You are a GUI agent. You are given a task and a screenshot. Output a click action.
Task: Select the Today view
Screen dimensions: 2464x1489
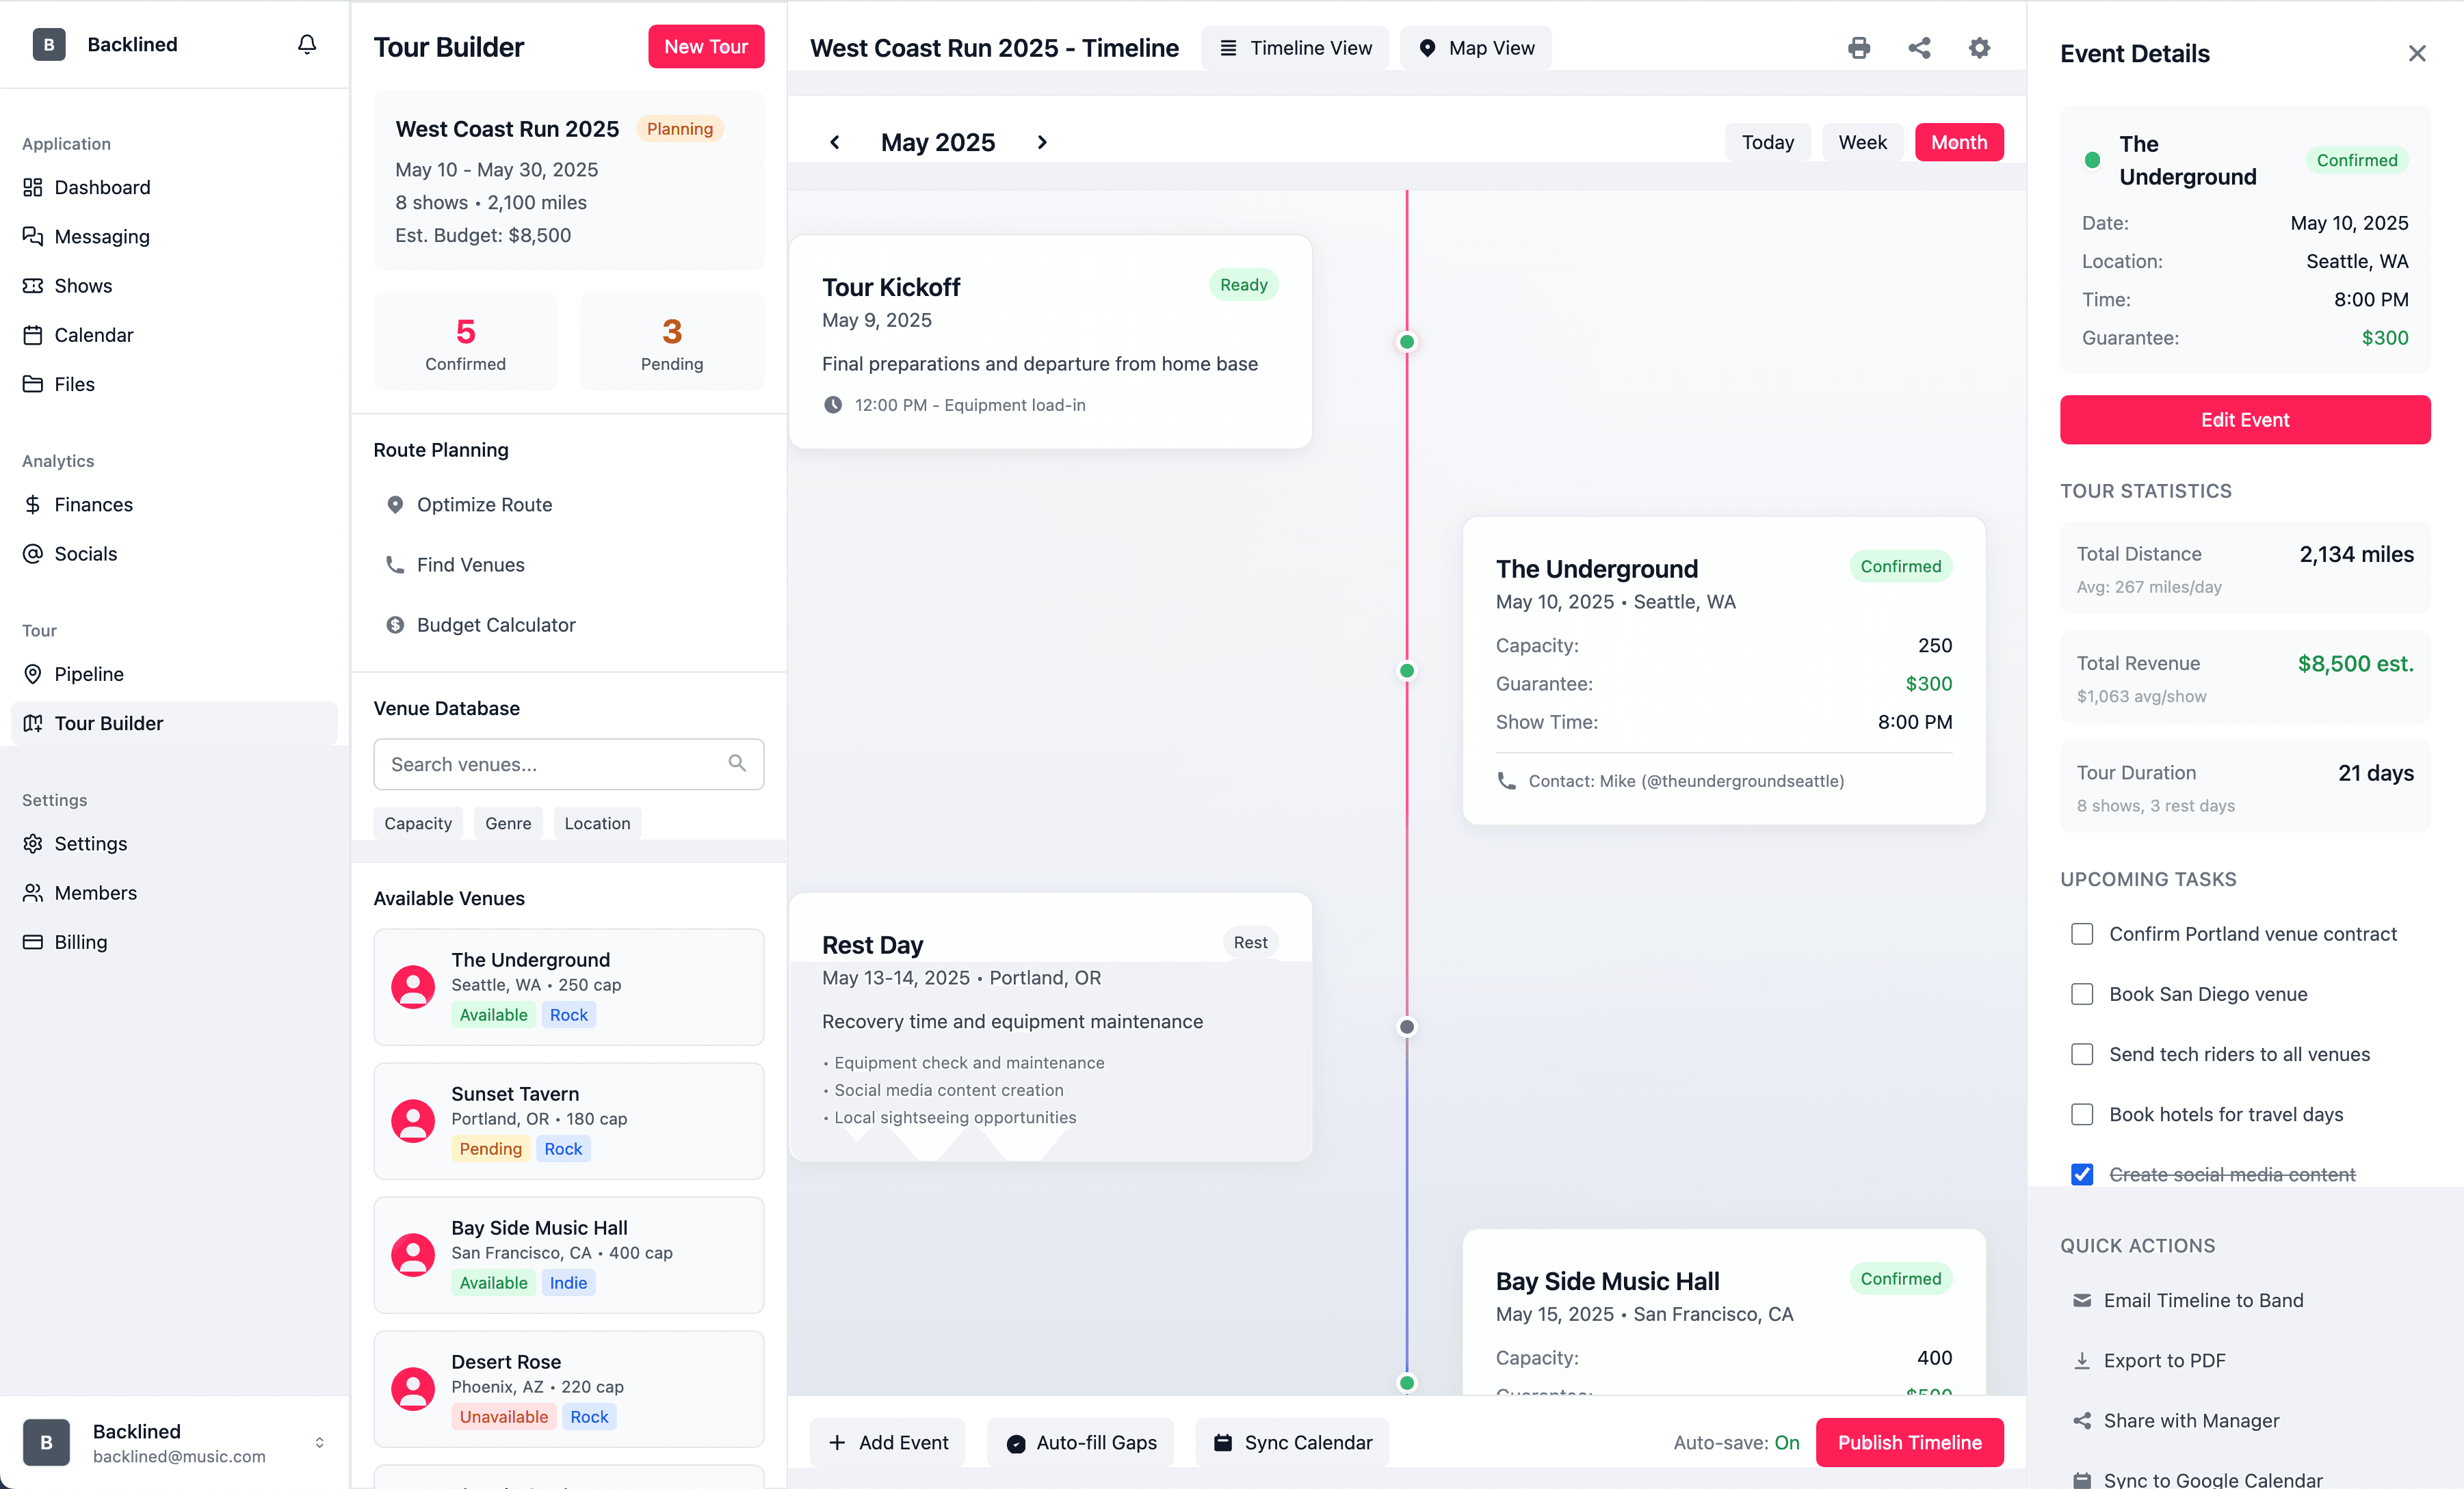pyautogui.click(x=1767, y=142)
